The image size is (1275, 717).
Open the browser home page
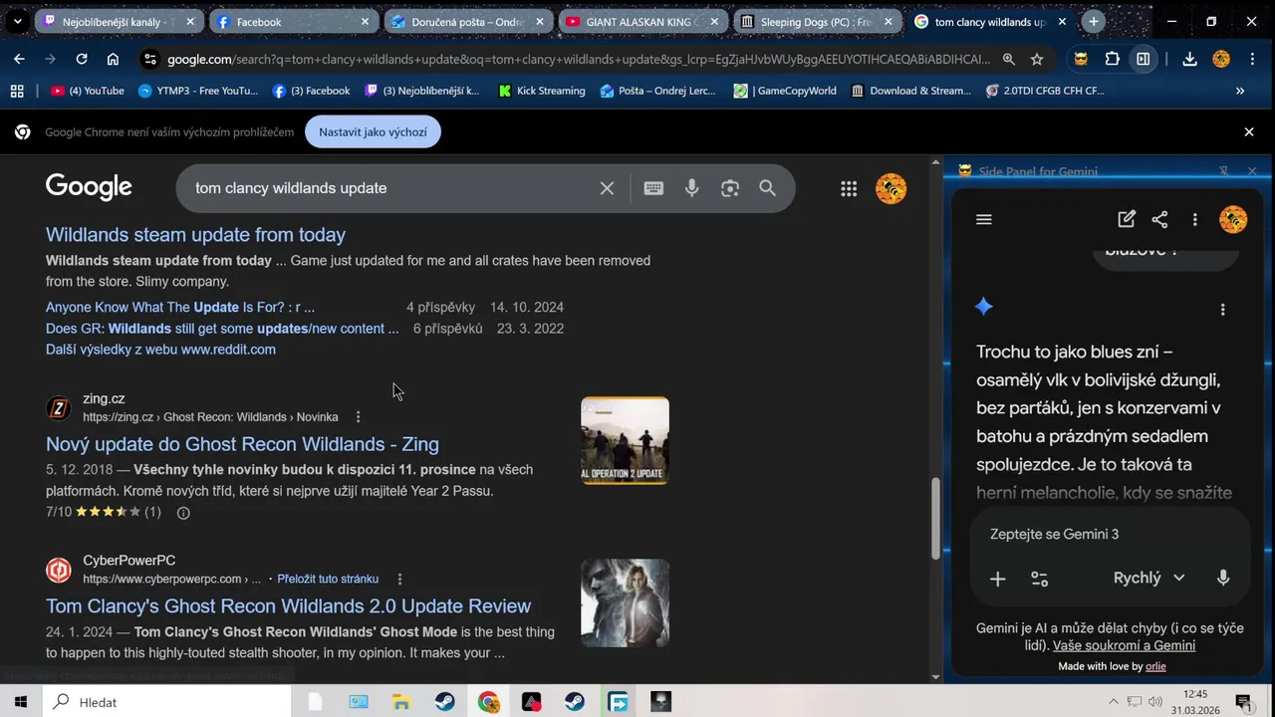[x=113, y=59]
